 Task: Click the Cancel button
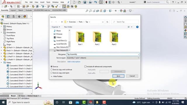132,76
